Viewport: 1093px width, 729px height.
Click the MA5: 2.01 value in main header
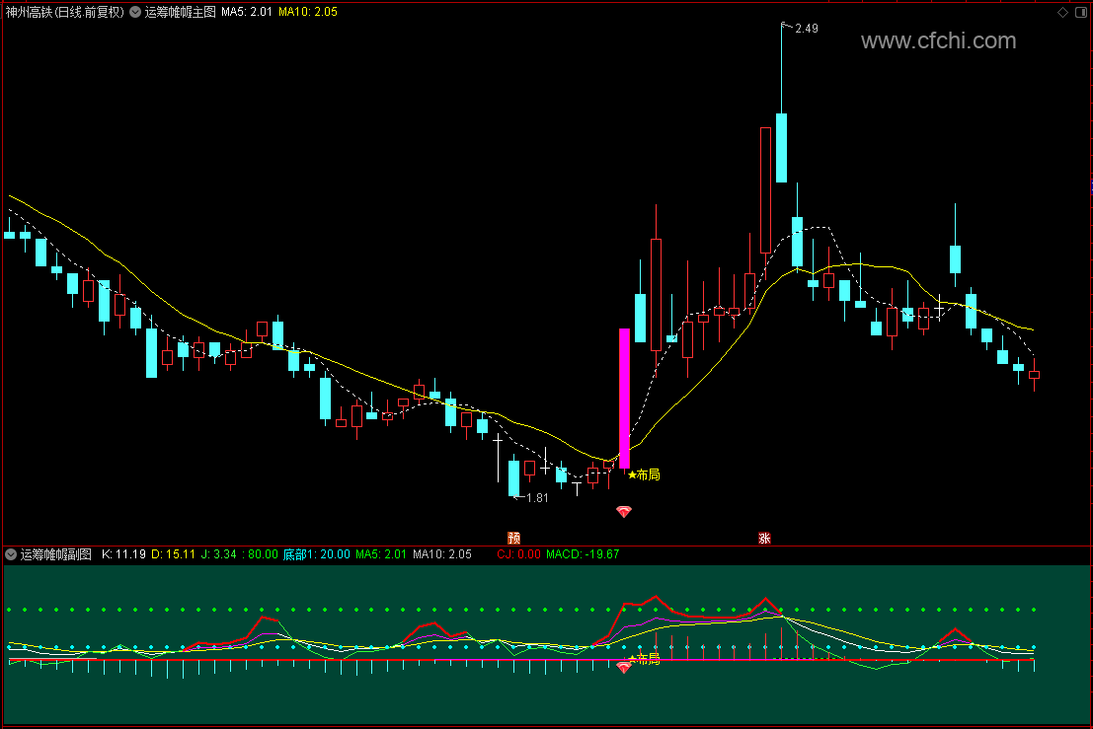(x=247, y=12)
